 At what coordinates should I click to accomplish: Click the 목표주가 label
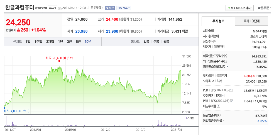coord(222,76)
